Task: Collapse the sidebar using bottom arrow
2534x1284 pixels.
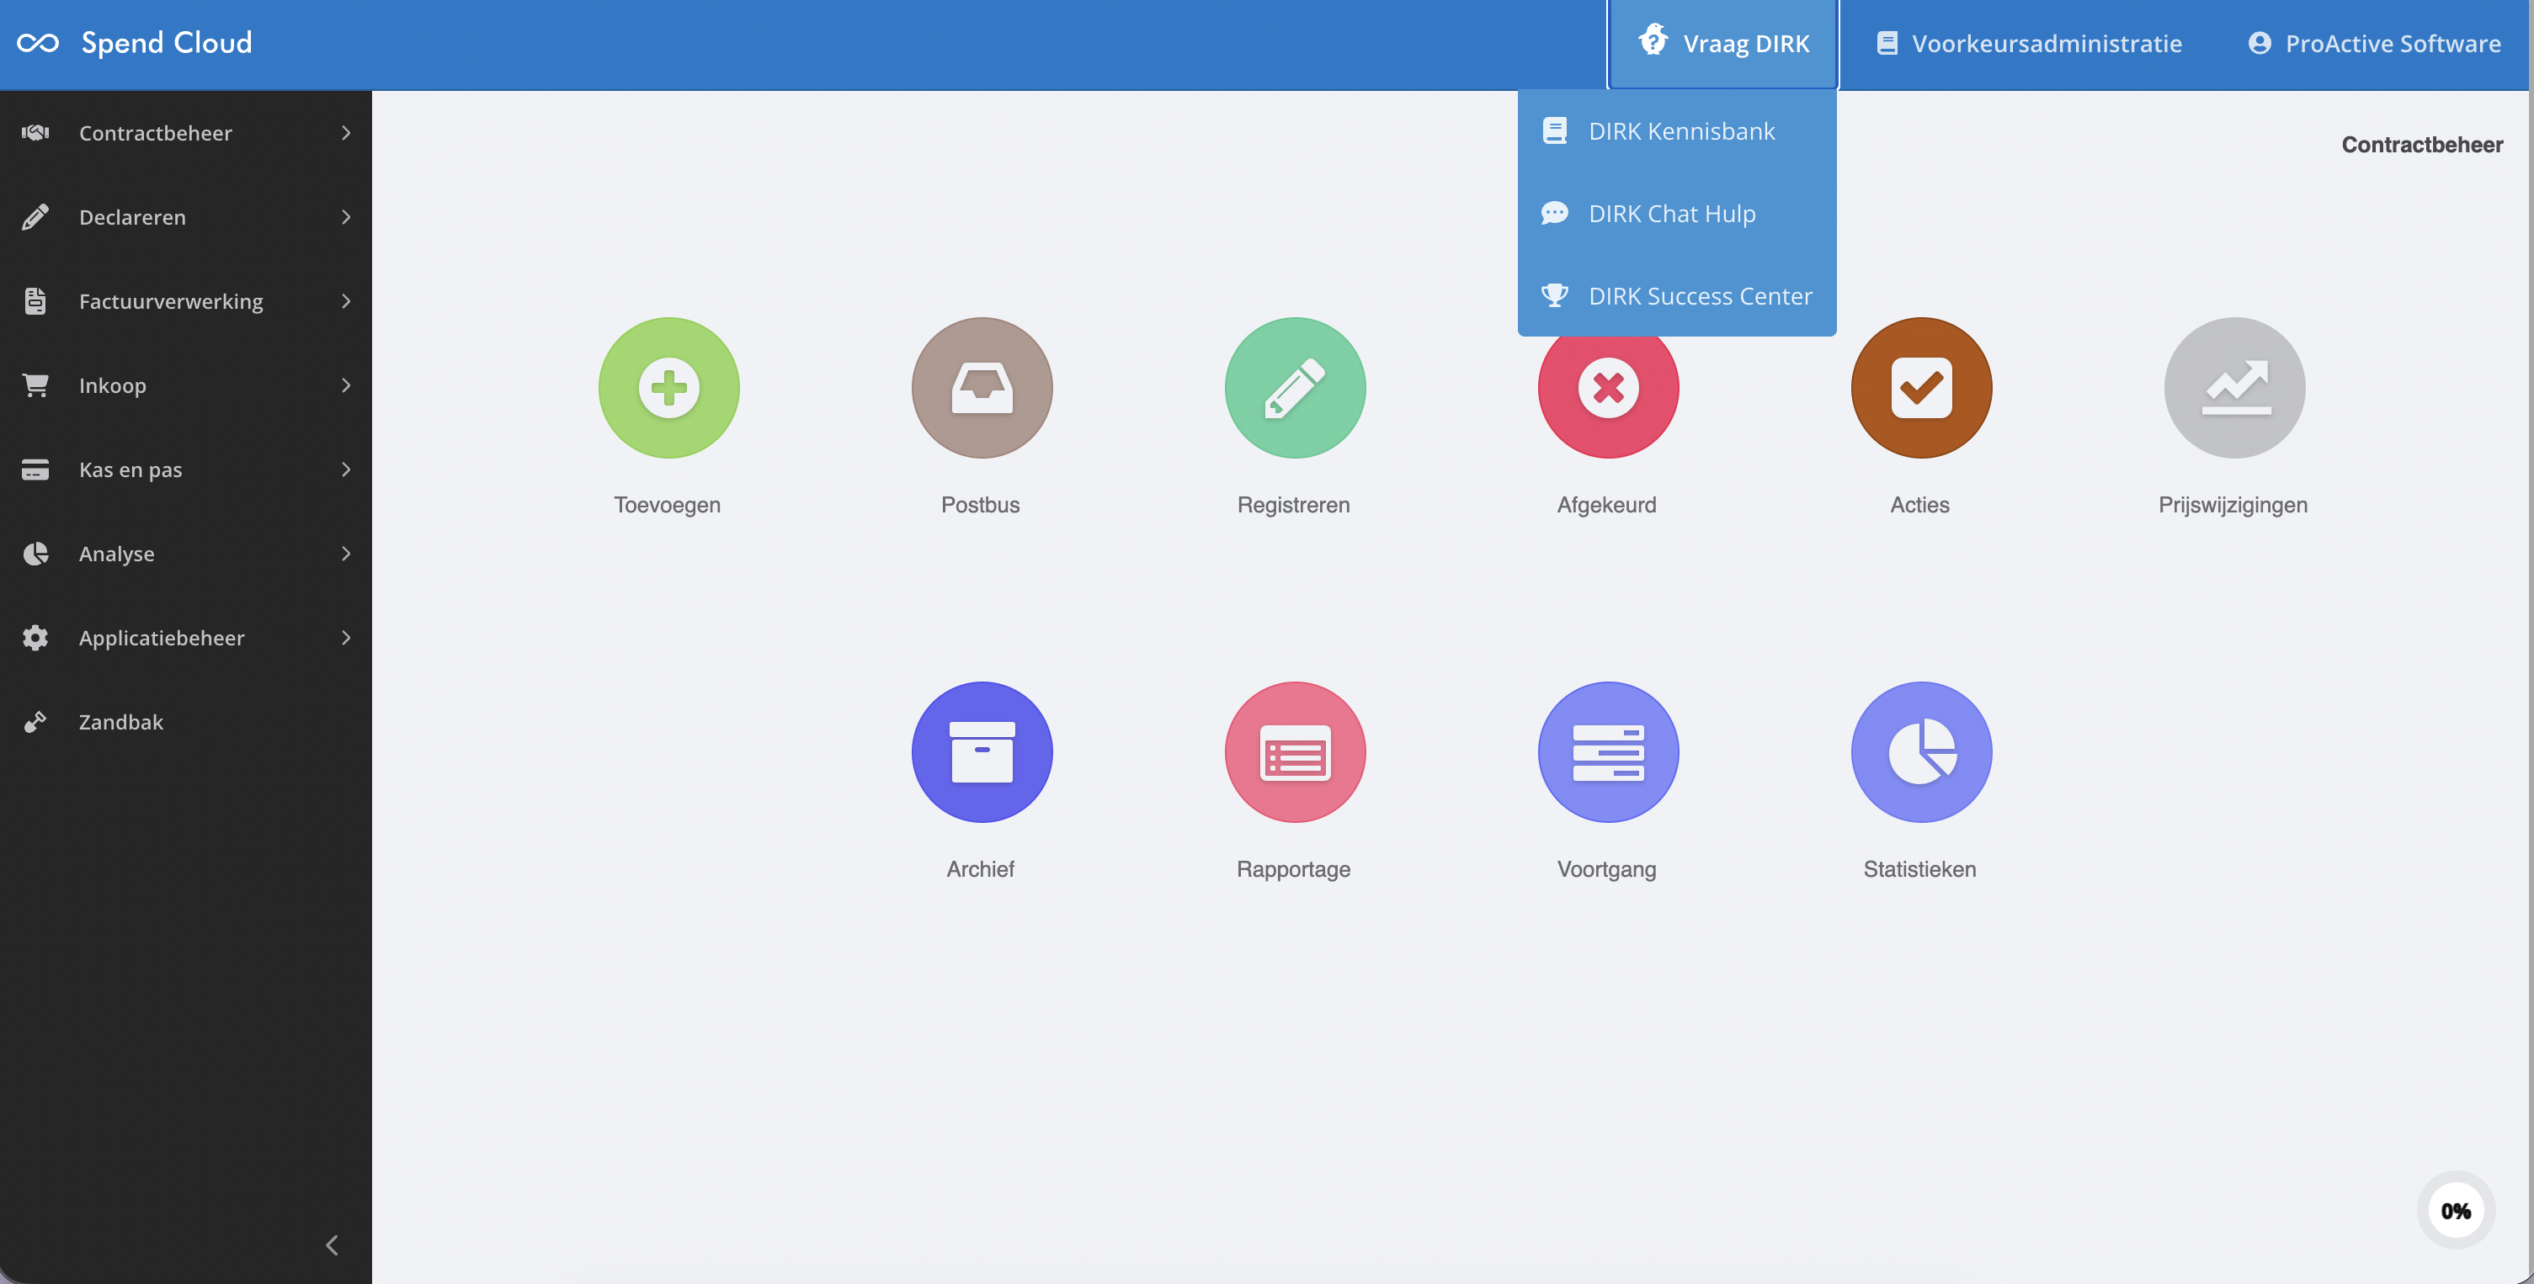Action: point(333,1245)
